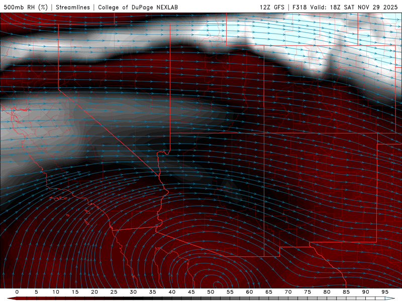Click the colorbar label "10"
Viewport: 402px width, 301px height.
56,292
